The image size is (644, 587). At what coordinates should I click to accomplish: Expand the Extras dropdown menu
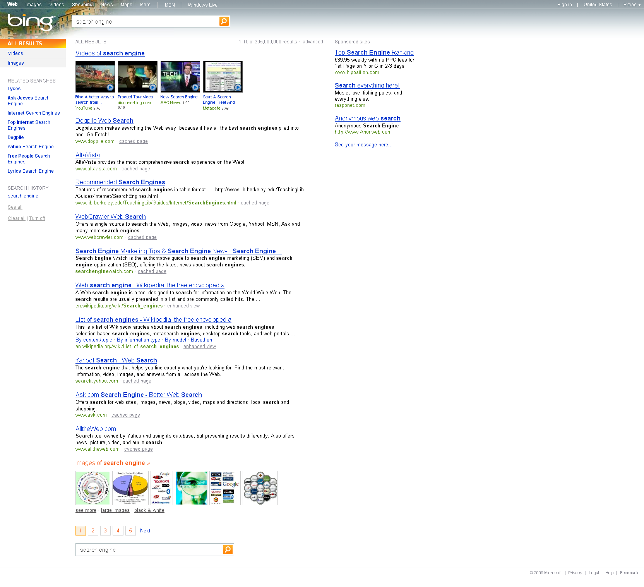point(632,5)
